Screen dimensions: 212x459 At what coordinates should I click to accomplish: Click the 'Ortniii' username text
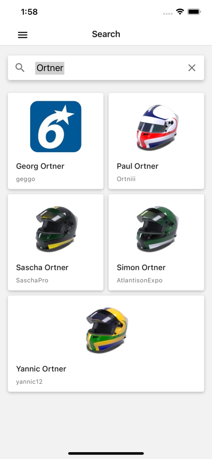point(126,179)
